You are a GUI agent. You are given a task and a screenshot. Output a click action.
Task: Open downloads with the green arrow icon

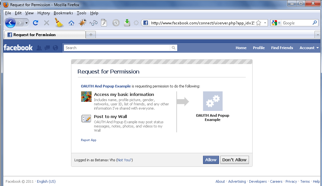coord(127,22)
